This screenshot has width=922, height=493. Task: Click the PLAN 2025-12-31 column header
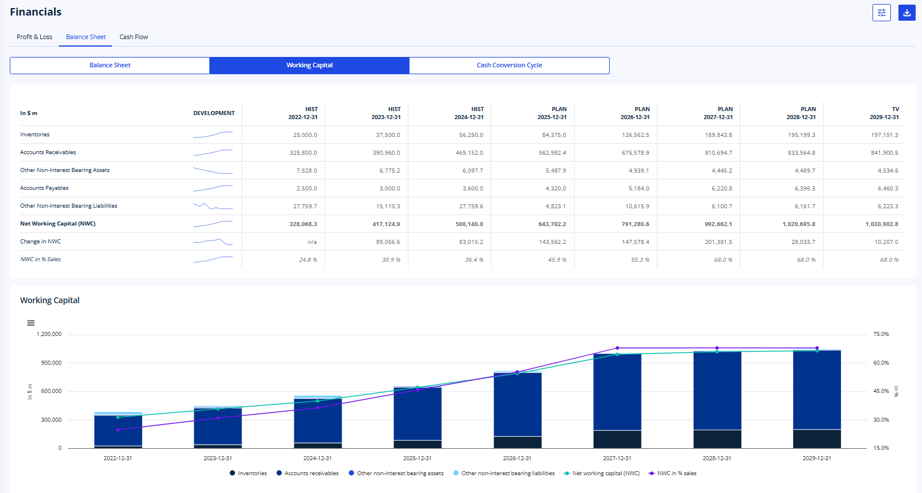point(552,113)
